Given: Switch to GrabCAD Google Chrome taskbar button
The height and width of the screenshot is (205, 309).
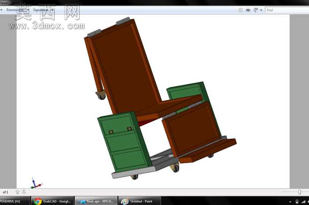Looking at the screenshot, I should tap(52, 201).
